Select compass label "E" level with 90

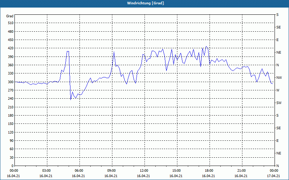click(x=277, y=141)
